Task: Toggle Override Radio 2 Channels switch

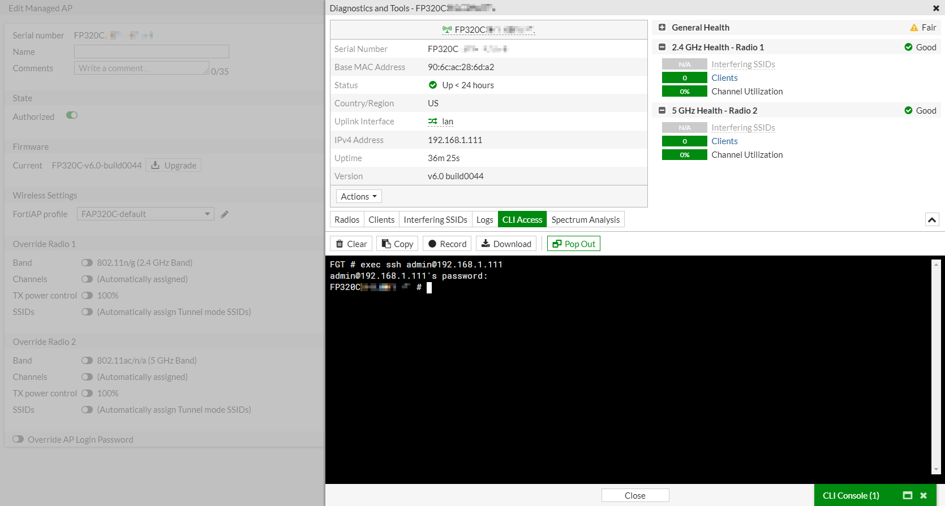Action: point(87,377)
